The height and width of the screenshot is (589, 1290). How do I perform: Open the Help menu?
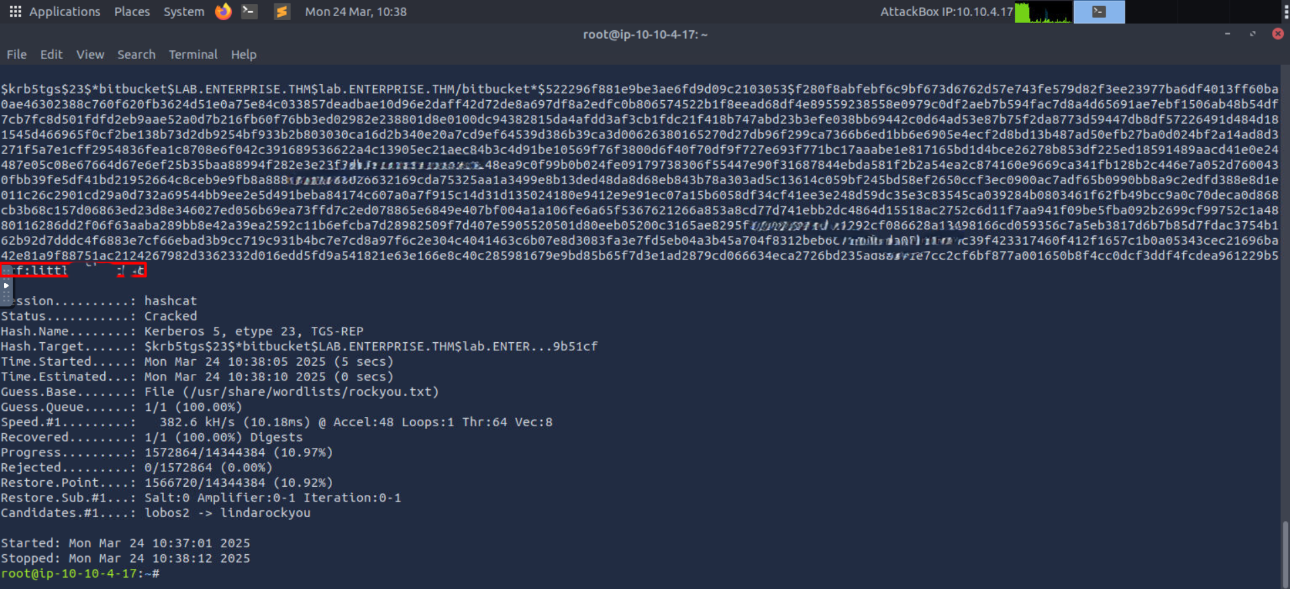(x=244, y=54)
